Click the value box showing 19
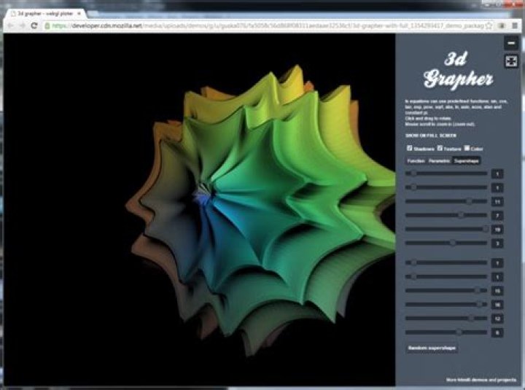This screenshot has height=390, width=525. pyautogui.click(x=497, y=230)
